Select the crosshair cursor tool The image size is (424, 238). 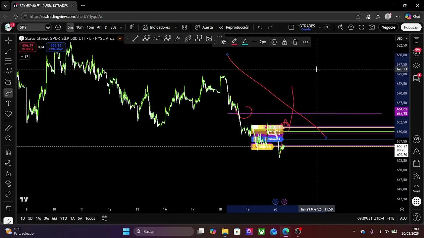tap(8, 40)
